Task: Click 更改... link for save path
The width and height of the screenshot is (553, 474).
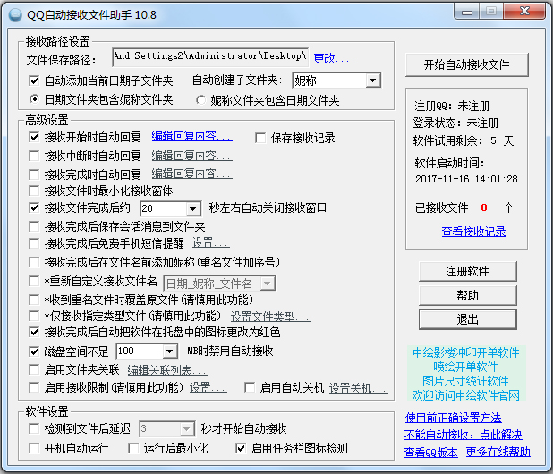Action: pyautogui.click(x=332, y=59)
